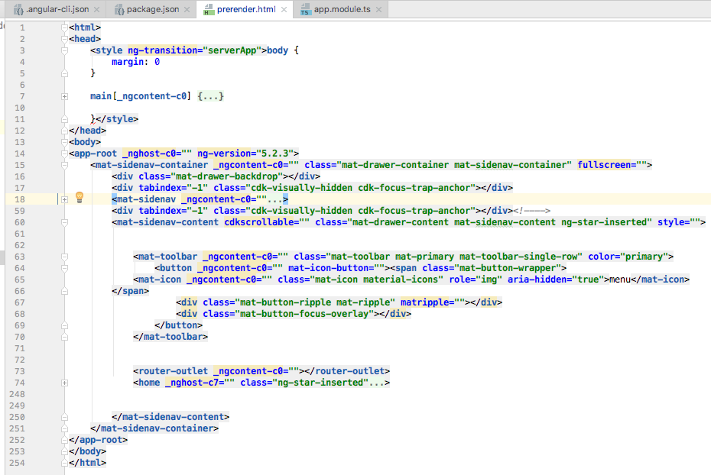Expand folded main[_ngcontent-c0] block on line 7
711x475 pixels.
tap(64, 96)
